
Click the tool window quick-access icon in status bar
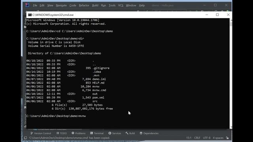coord(25,138)
